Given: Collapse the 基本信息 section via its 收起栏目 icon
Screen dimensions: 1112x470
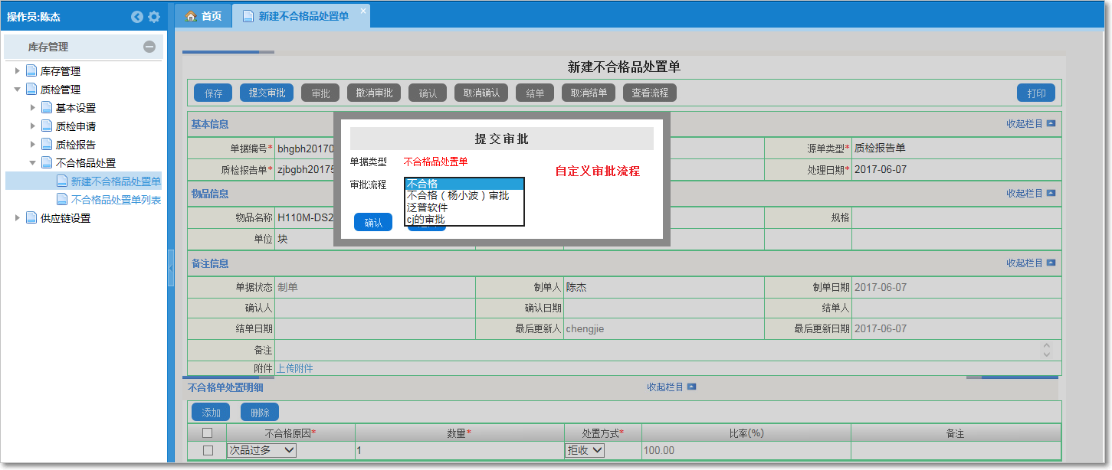Looking at the screenshot, I should pos(1052,123).
